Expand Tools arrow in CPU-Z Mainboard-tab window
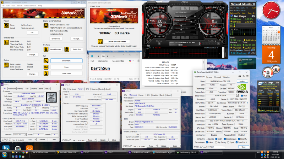 [156, 146]
